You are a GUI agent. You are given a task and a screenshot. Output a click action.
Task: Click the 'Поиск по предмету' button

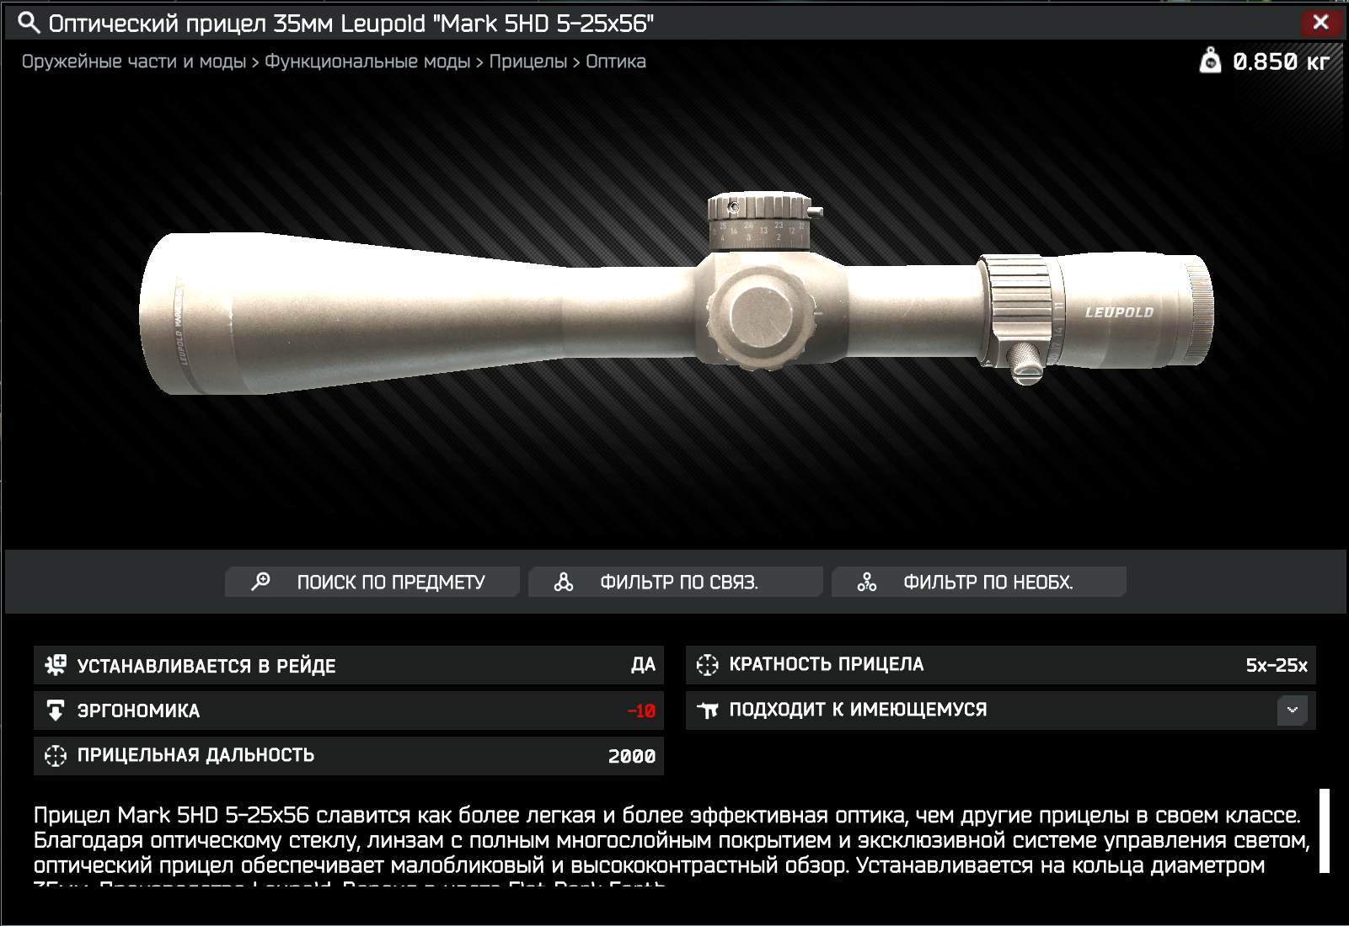372,582
